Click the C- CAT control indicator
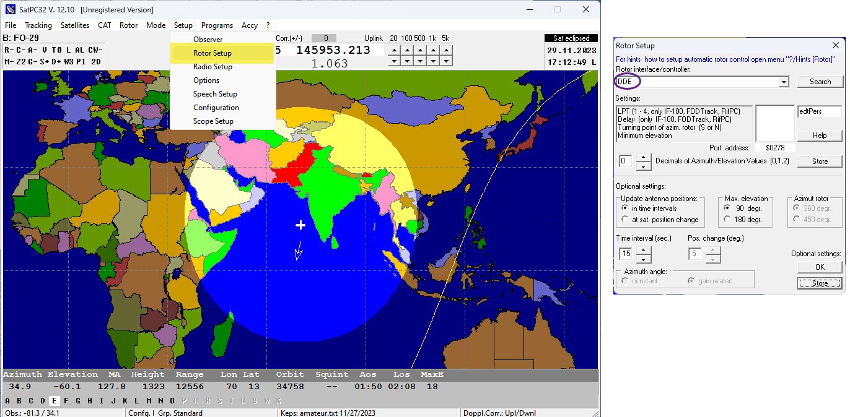 coord(20,50)
